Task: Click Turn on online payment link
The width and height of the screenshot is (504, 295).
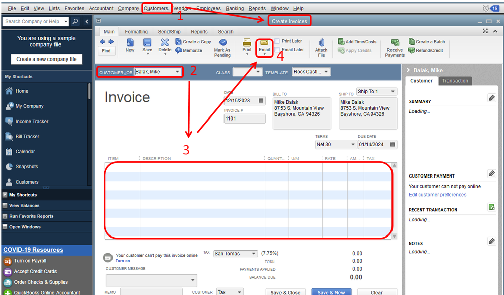Action: tap(123, 261)
